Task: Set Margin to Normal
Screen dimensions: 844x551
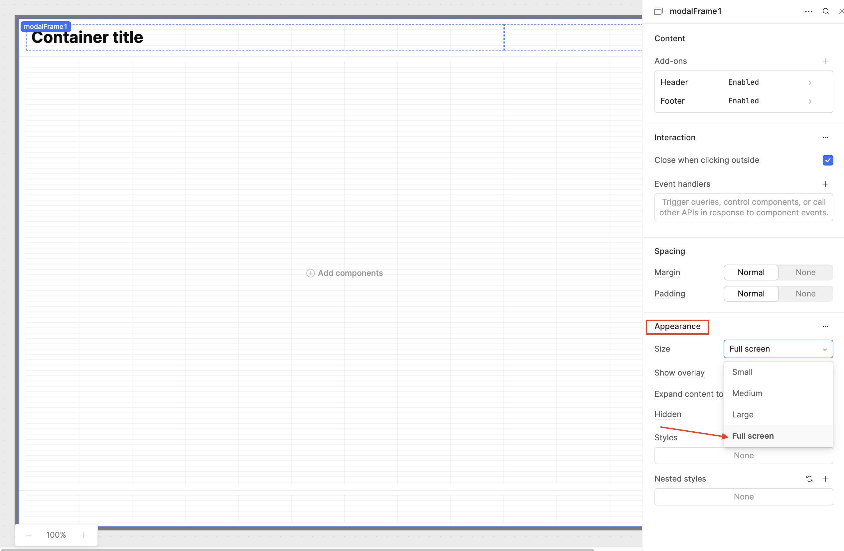Action: [751, 272]
